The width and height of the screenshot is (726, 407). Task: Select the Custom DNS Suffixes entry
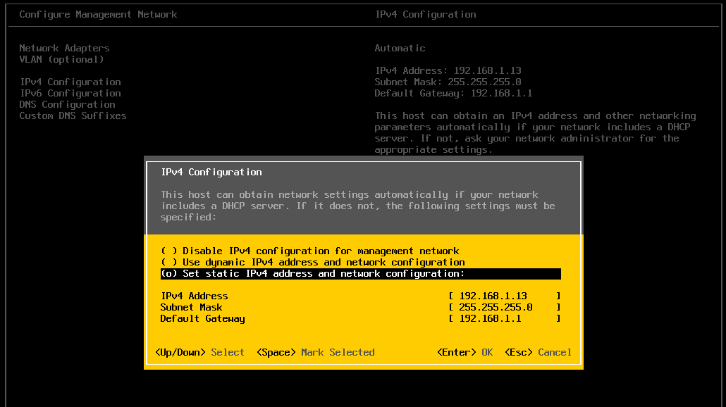pos(73,115)
